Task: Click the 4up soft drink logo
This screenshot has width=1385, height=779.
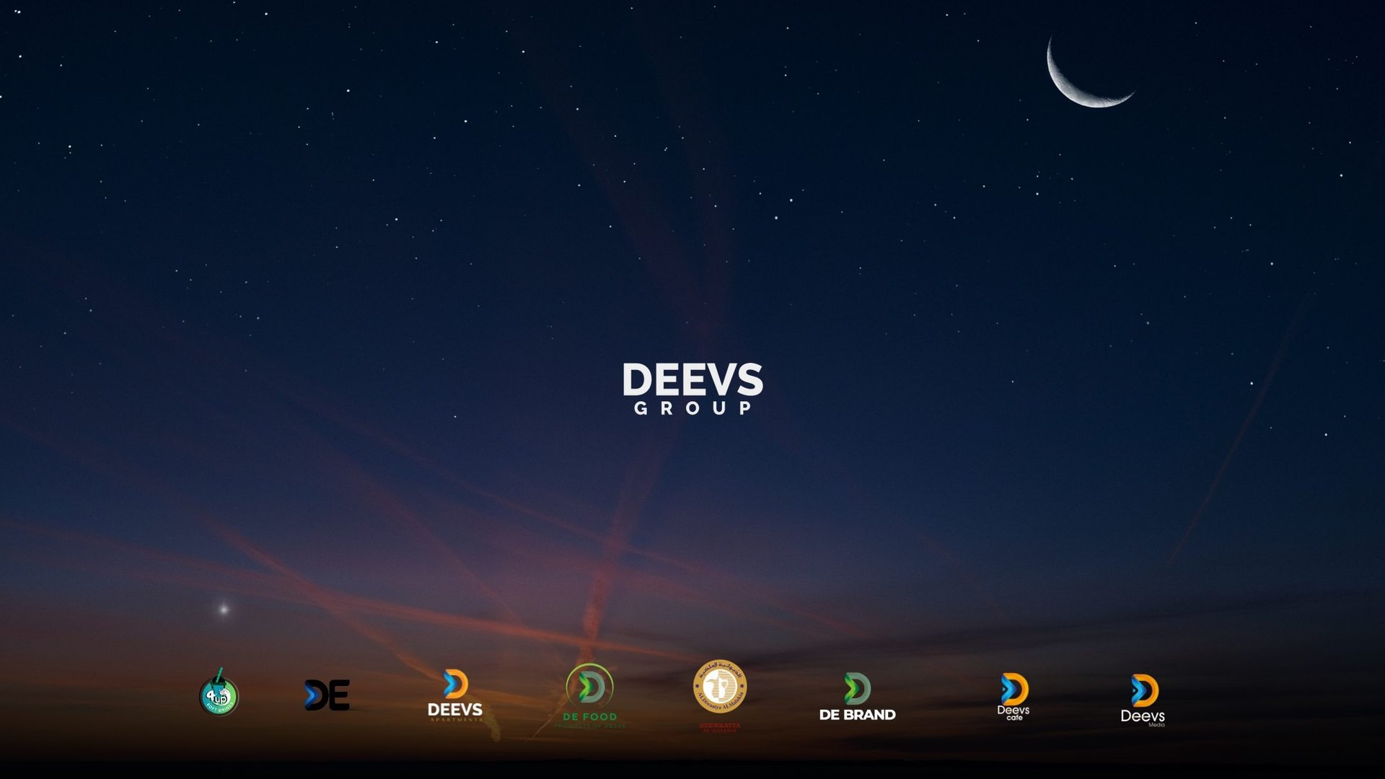Action: tap(219, 692)
